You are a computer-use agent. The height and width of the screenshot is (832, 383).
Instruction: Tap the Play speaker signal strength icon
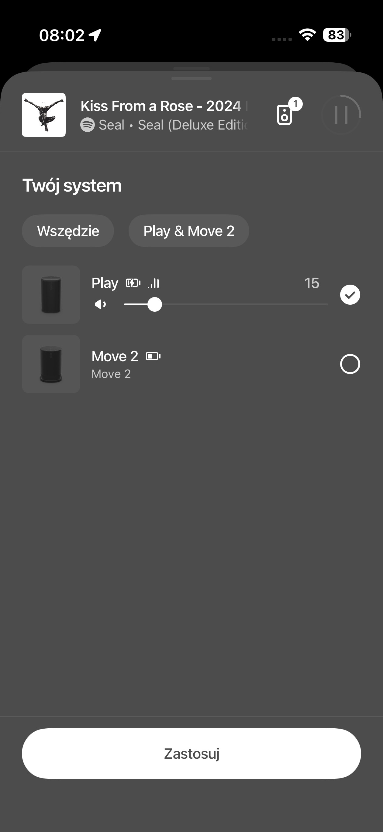[154, 283]
